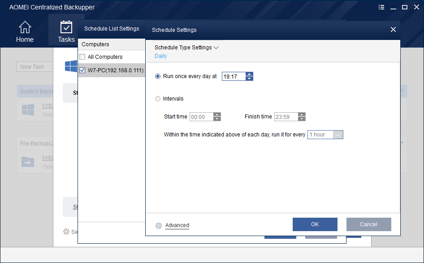Open System Backup task dropdown arrow
The width and height of the screenshot is (424, 263).
click(402, 91)
